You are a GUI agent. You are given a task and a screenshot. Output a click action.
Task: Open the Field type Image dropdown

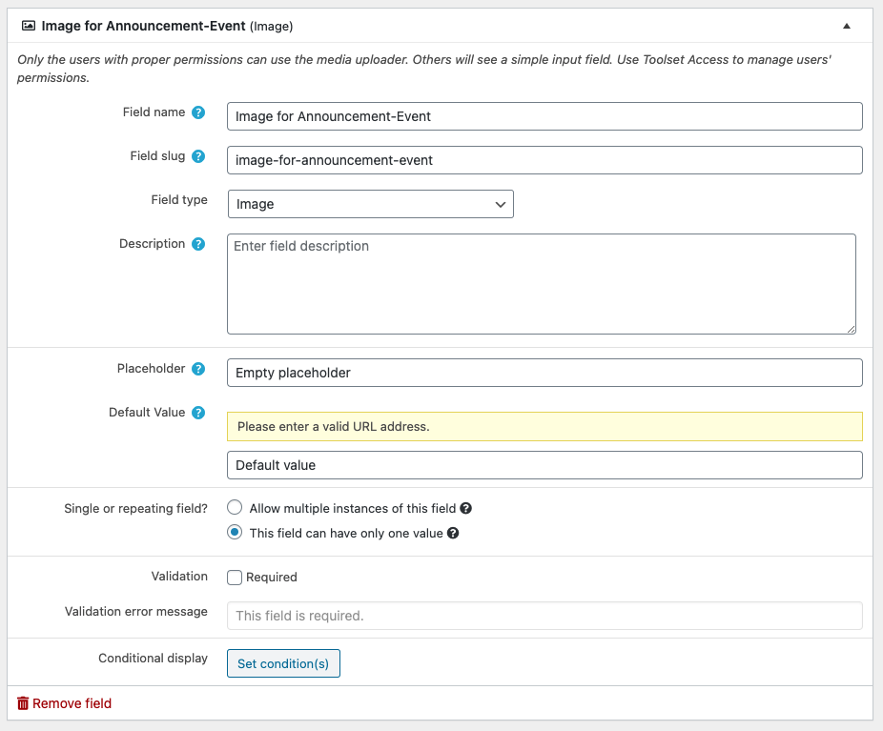point(371,204)
